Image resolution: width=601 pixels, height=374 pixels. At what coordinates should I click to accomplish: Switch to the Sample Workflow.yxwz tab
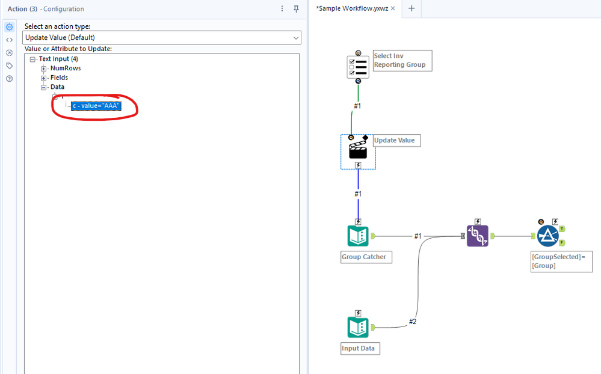coord(352,8)
